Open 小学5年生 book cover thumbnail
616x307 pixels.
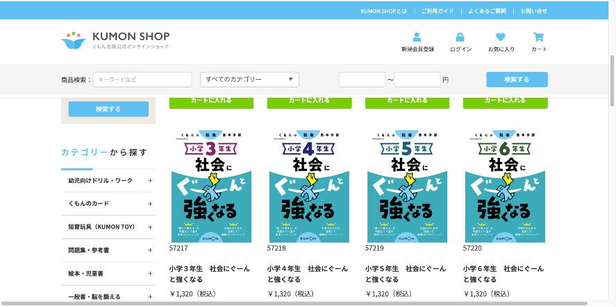point(407,186)
